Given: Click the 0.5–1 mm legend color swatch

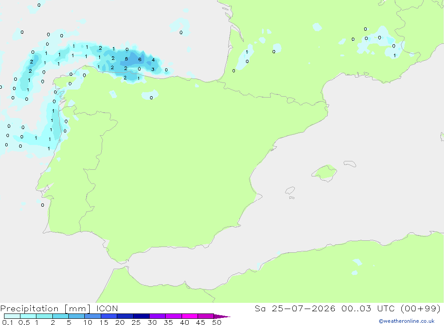Looking at the screenshot, I should coord(28,316).
